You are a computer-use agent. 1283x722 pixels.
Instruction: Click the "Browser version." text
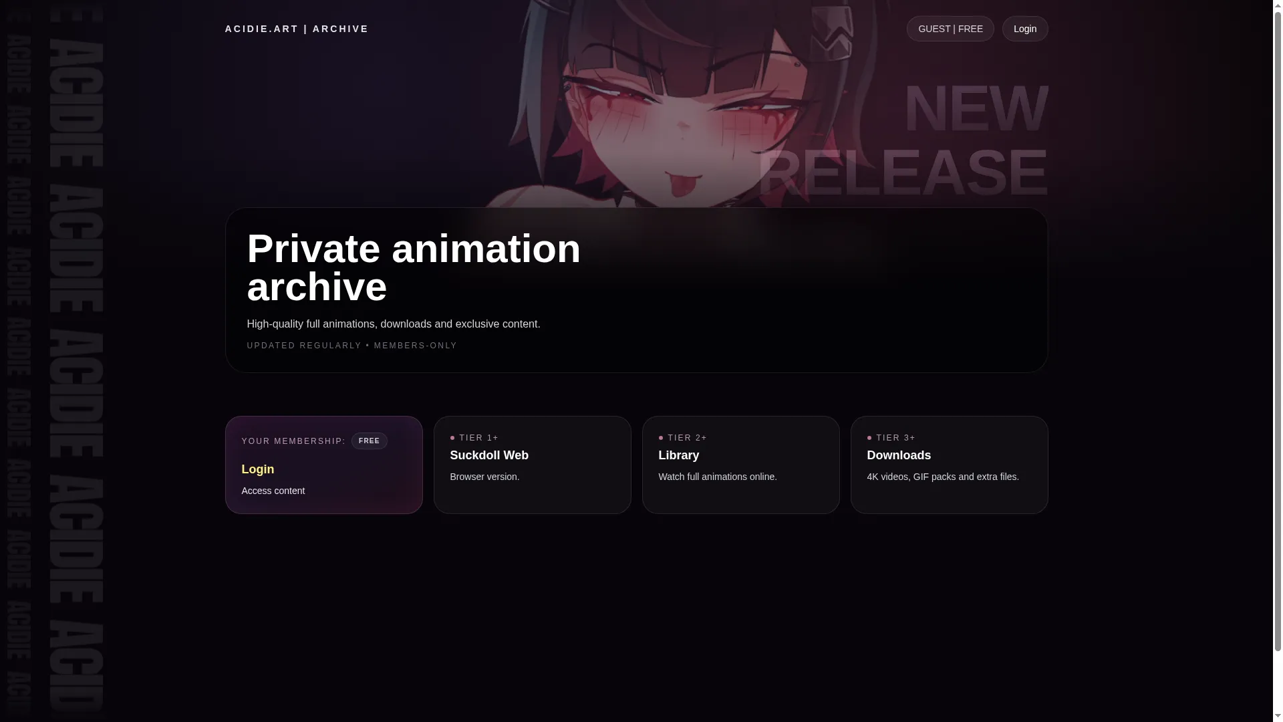(x=484, y=477)
